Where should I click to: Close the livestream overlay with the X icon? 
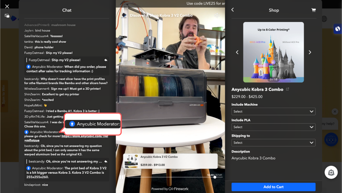(7, 6)
